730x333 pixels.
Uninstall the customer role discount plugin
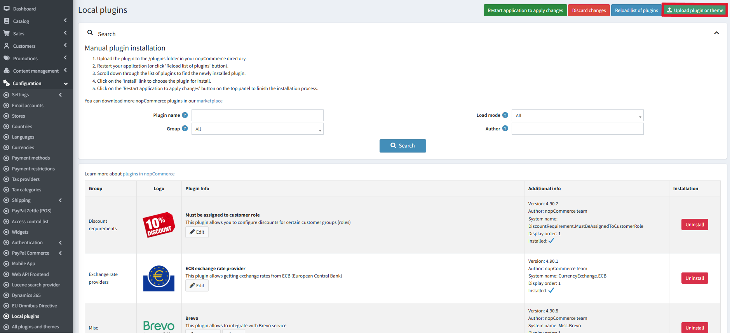(x=695, y=225)
